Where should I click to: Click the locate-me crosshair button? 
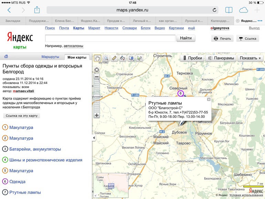[97, 70]
